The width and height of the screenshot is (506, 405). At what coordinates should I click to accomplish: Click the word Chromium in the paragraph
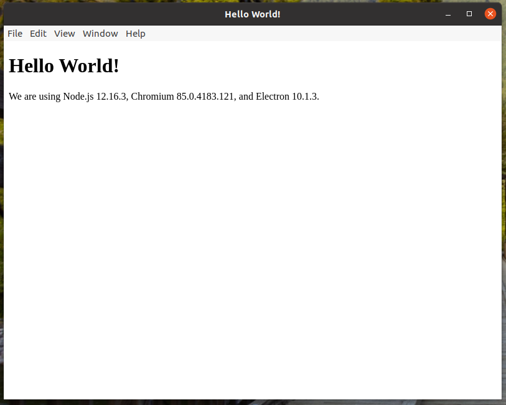pos(152,97)
